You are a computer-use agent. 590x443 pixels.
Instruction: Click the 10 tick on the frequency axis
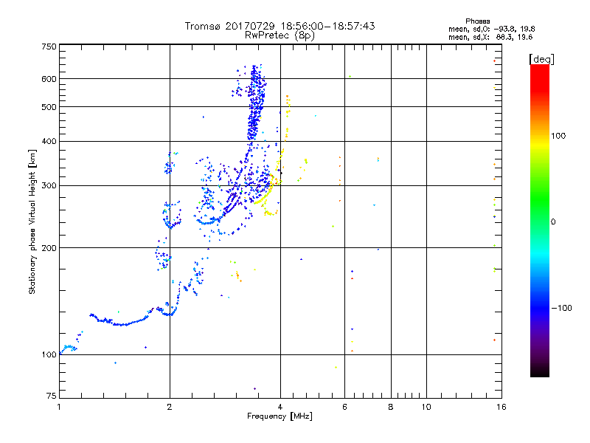(x=426, y=407)
